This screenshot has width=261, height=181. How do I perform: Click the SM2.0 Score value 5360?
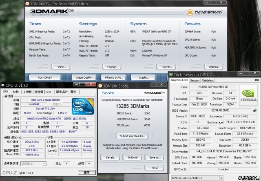pos(147,113)
